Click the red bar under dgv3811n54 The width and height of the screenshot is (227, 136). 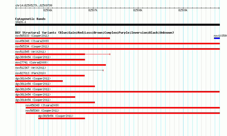click(x=55, y=86)
